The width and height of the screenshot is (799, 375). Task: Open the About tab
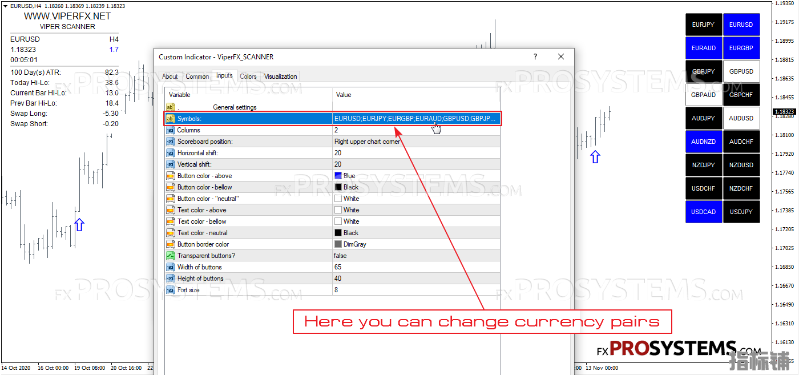[170, 76]
